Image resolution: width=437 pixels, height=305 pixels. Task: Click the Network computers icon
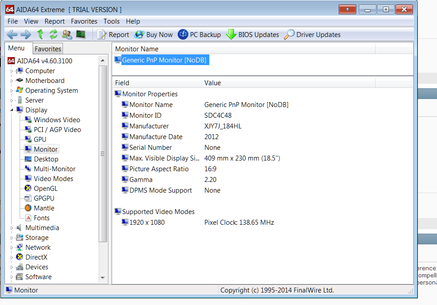[x=20, y=247]
